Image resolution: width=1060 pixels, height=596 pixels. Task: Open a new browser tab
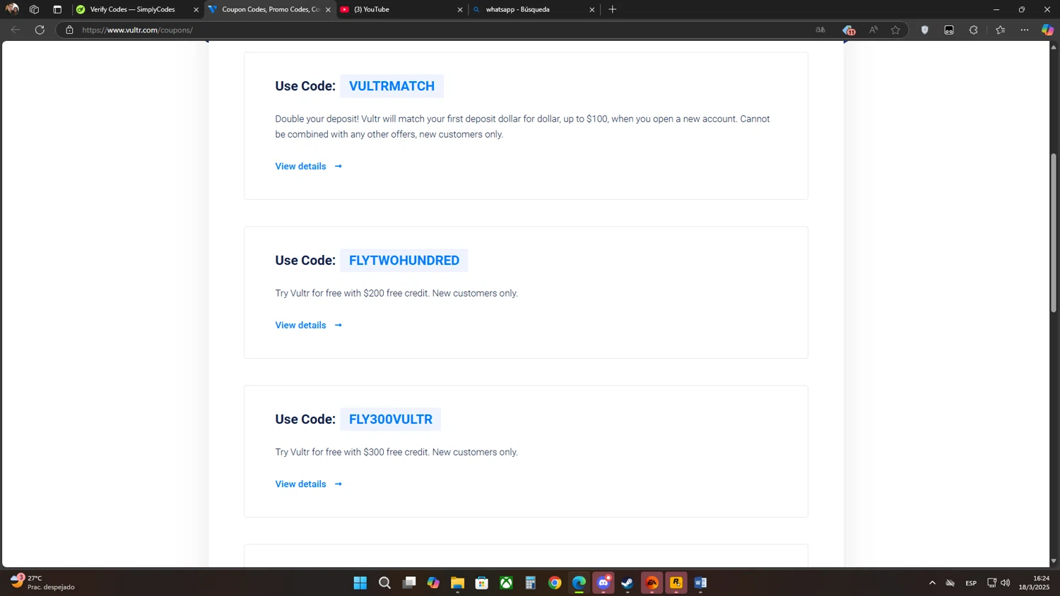tap(613, 9)
